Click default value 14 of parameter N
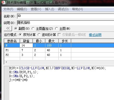114x100 pixels. pyautogui.click(x=26, y=45)
